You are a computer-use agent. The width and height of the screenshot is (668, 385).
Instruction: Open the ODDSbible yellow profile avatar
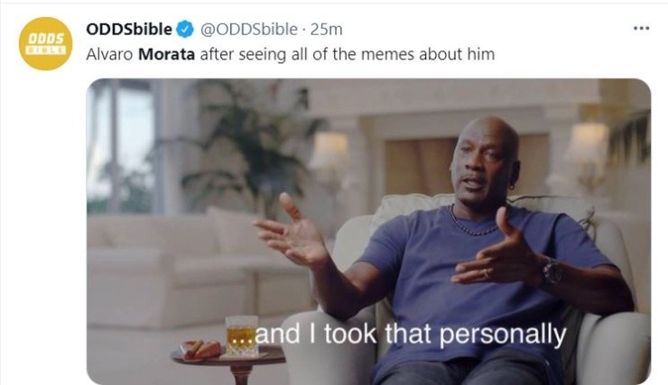tap(45, 44)
